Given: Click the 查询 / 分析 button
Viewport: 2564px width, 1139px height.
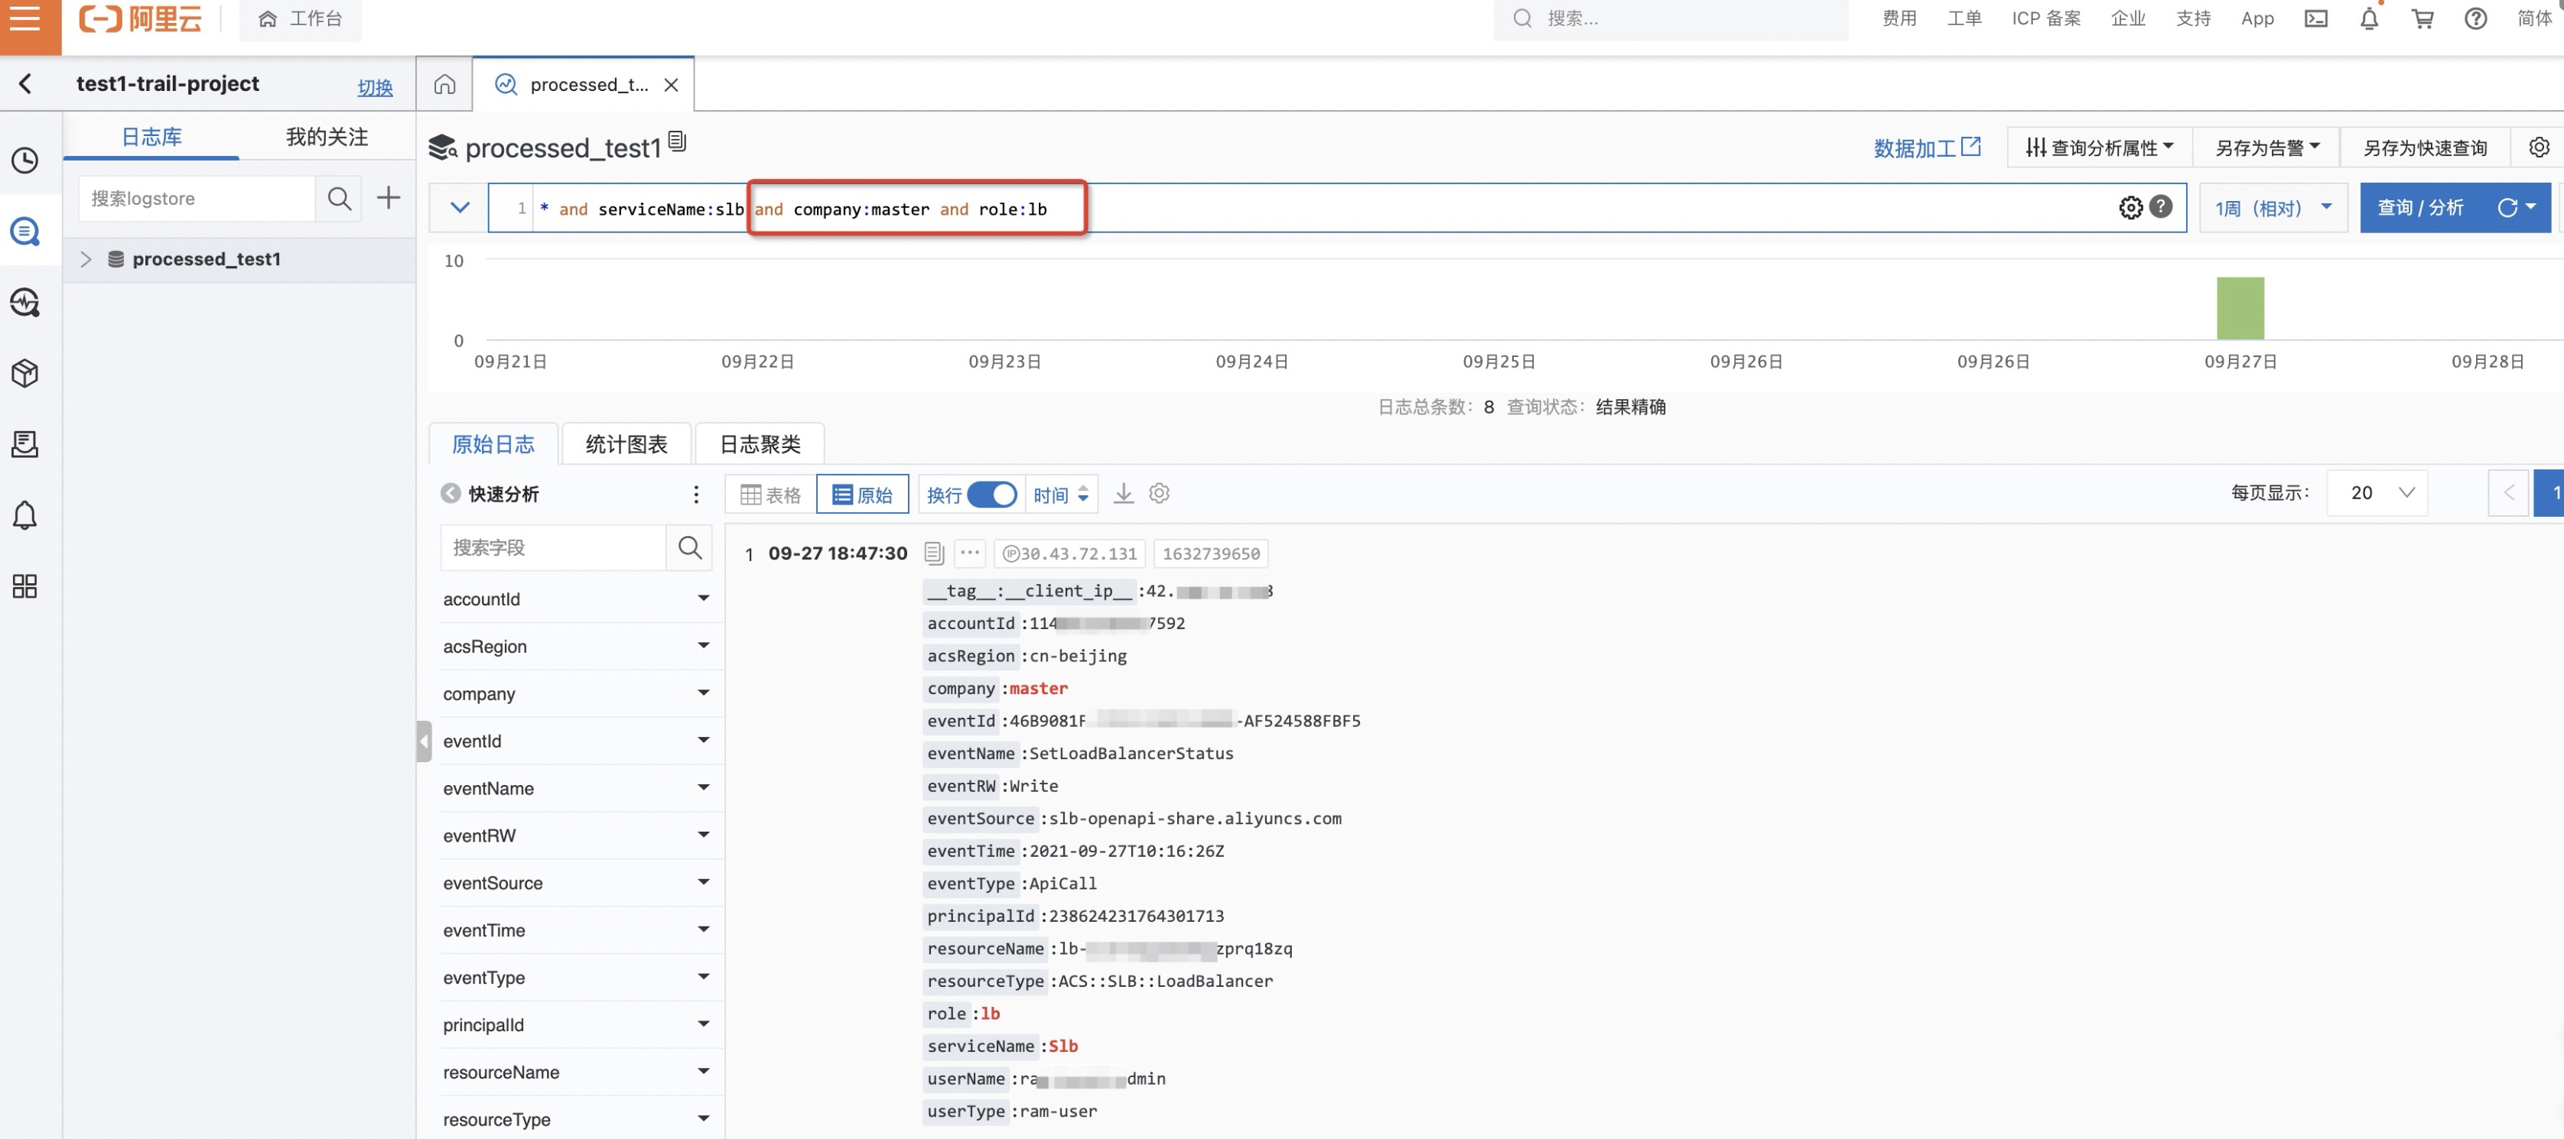Looking at the screenshot, I should (x=2419, y=207).
